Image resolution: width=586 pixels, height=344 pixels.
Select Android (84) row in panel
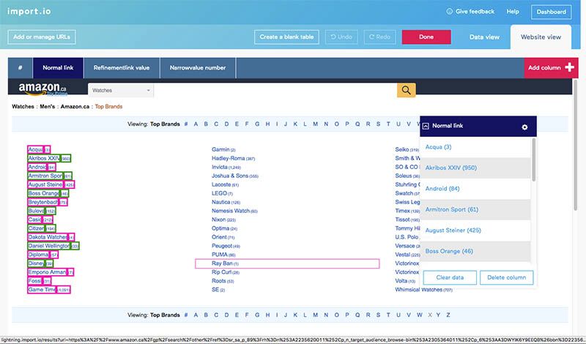475,189
